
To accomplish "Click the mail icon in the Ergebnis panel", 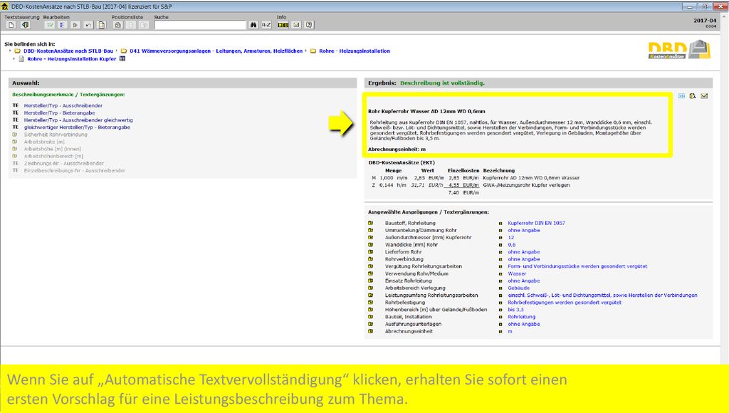I will [x=704, y=96].
